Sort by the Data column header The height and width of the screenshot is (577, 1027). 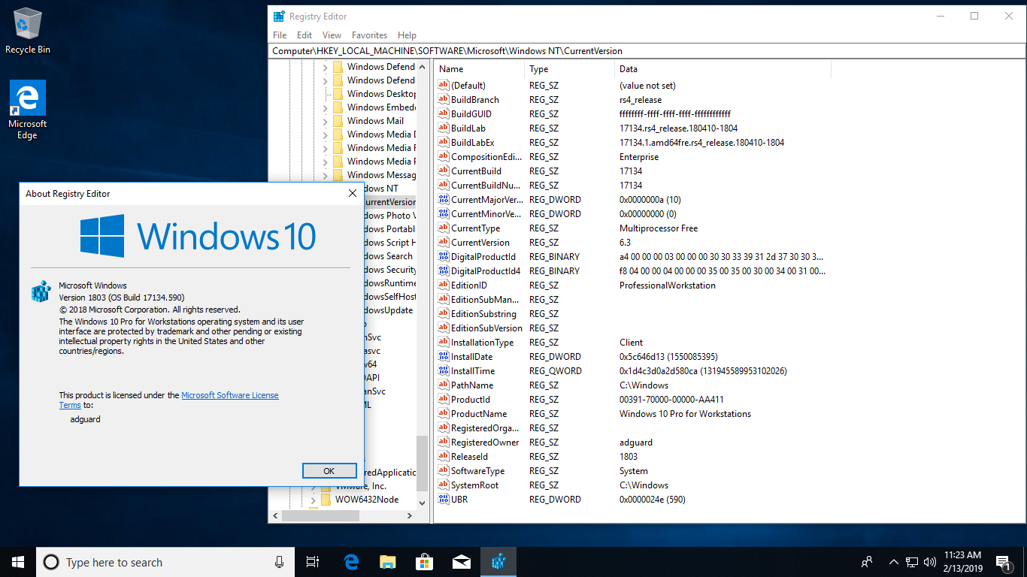tap(723, 68)
